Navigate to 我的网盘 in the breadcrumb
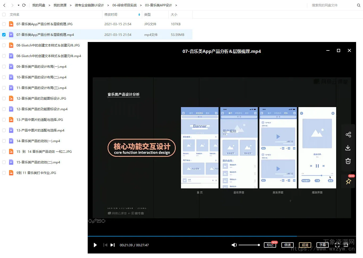Image resolution: width=363 pixels, height=258 pixels. (x=39, y=5)
